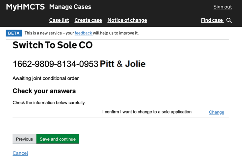Click the Manage Cases header title
The image size is (242, 161).
click(x=70, y=7)
